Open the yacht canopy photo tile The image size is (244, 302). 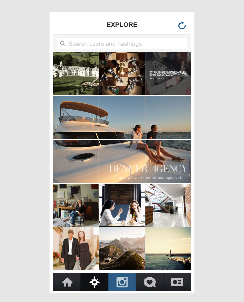(76, 117)
